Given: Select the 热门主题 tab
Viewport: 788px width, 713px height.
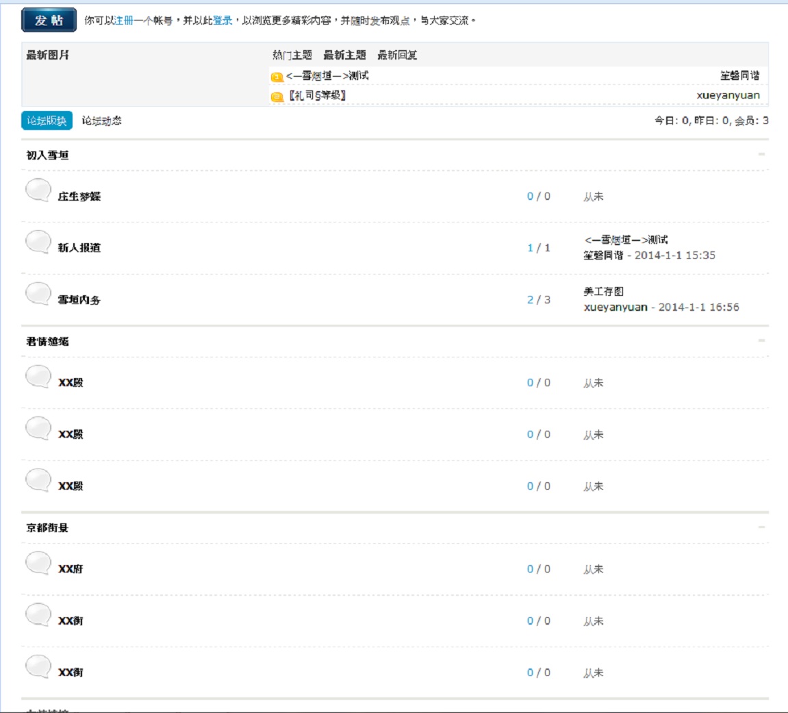Looking at the screenshot, I should click(292, 55).
